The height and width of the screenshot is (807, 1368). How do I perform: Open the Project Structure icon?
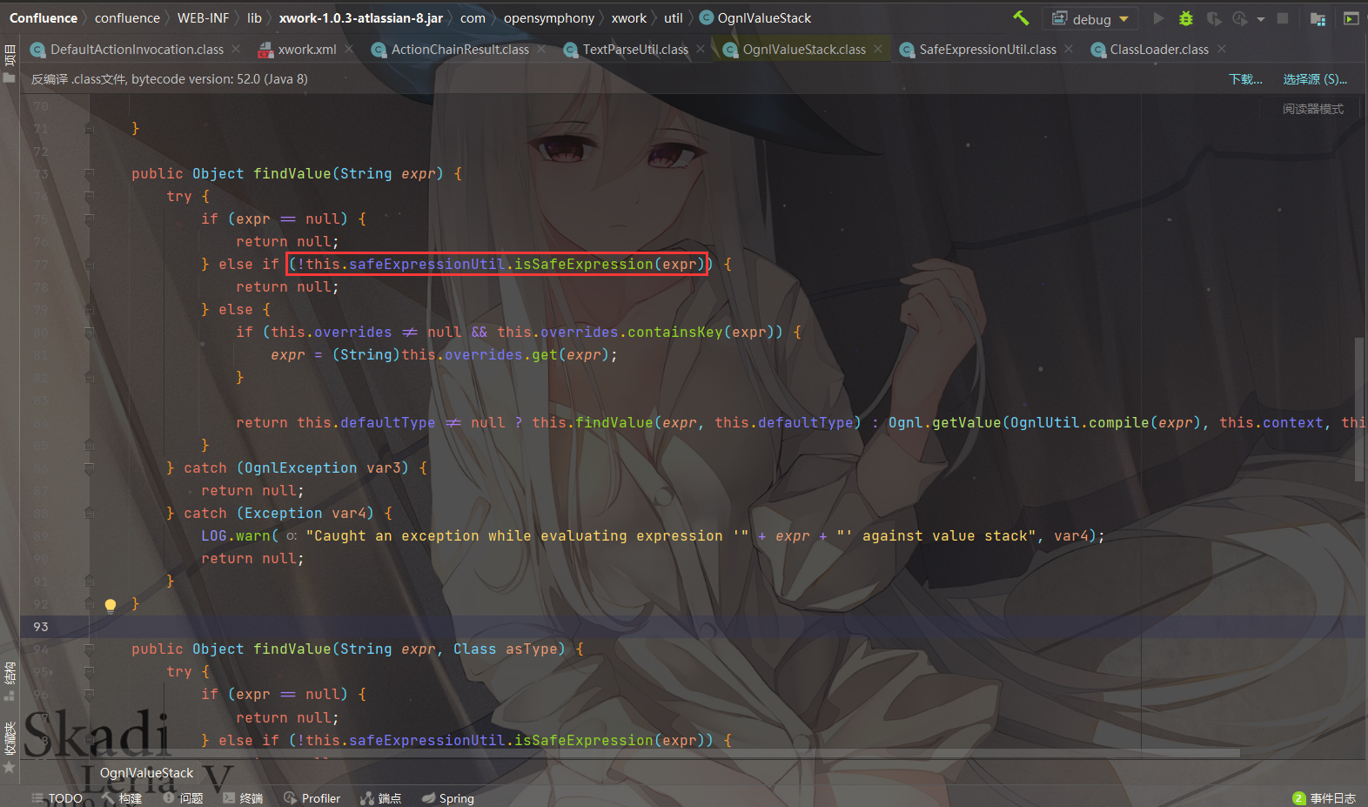click(1318, 18)
